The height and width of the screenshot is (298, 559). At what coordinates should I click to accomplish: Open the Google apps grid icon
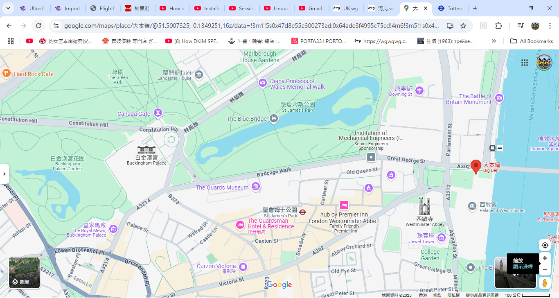tap(524, 63)
